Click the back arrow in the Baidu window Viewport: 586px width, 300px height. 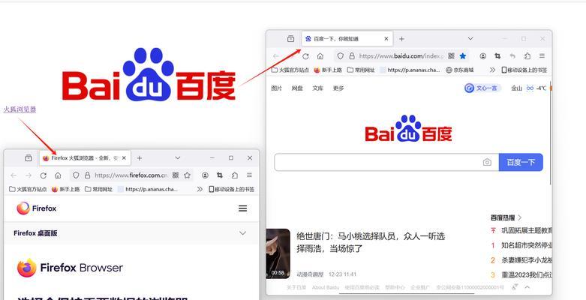(x=276, y=56)
